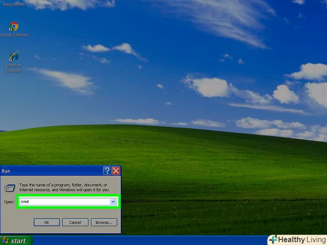The width and height of the screenshot is (327, 245).
Task: Click the 'Type the name of a program' description text
Action: tap(64, 187)
